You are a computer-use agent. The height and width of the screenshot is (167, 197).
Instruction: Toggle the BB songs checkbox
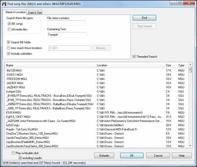click(9, 24)
